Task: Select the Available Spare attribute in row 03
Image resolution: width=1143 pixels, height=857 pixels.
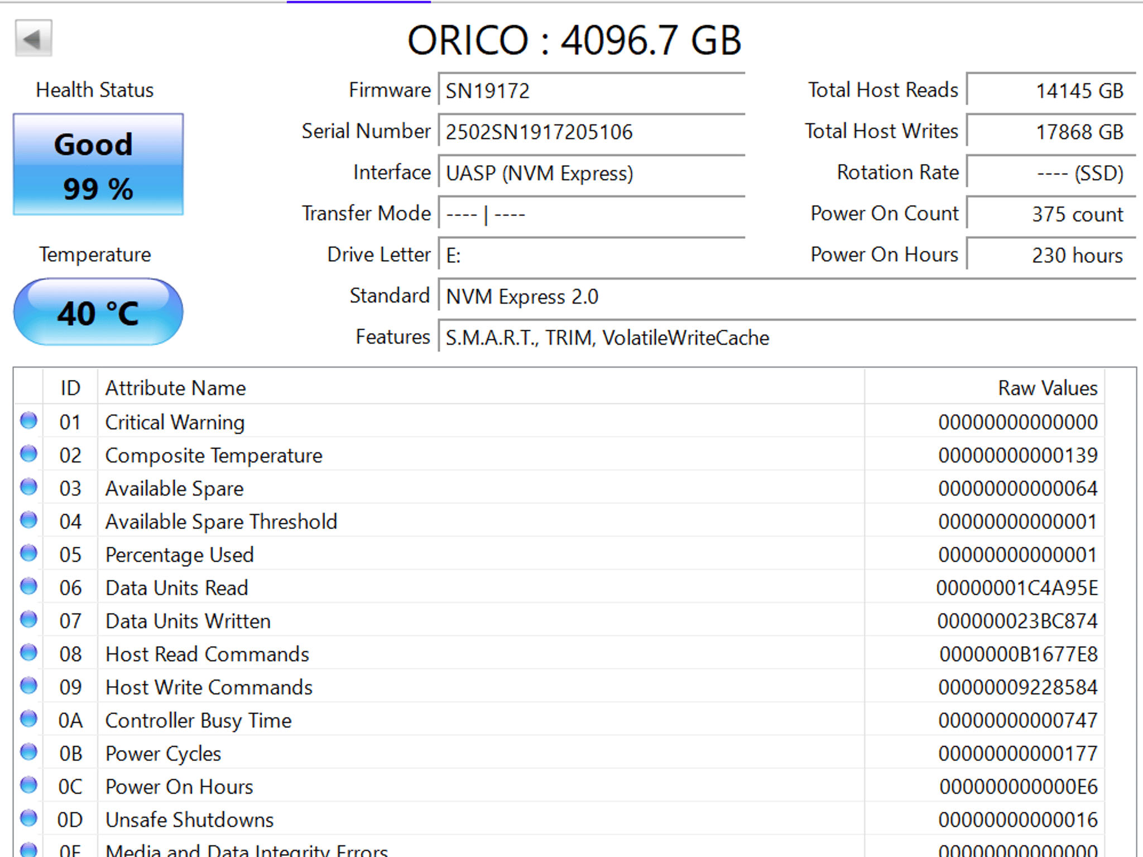Action: click(x=175, y=489)
